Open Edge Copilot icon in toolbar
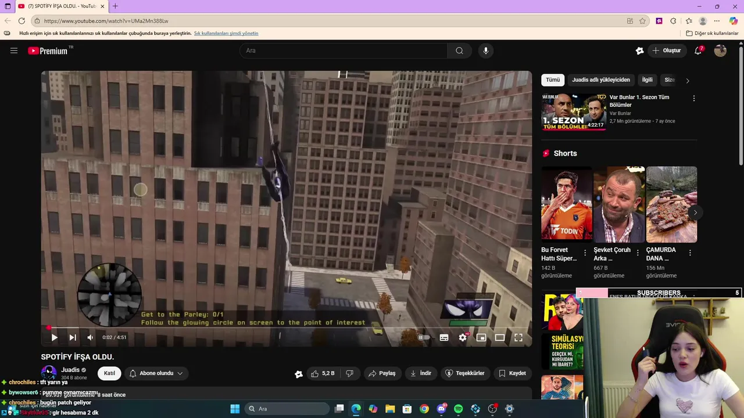Viewport: 744px width, 418px height. pyautogui.click(x=734, y=21)
